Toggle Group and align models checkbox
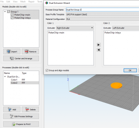 point(47,70)
